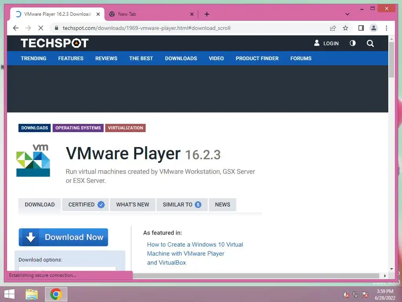Log in via LOGIN link
Screen dimensions: 402x302
click(x=326, y=43)
